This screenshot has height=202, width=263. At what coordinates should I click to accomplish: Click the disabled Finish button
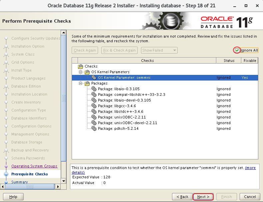(x=226, y=197)
